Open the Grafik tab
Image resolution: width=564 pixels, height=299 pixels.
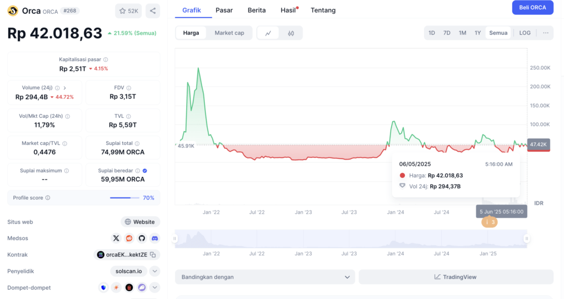tap(191, 10)
